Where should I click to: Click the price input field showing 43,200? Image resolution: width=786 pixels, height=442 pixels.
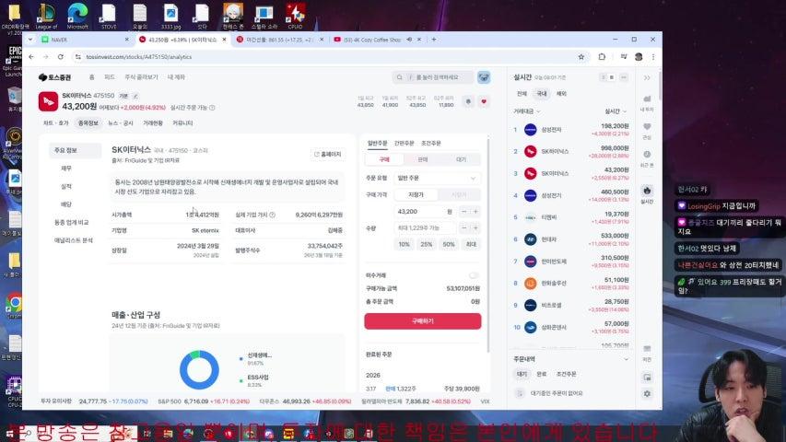click(425, 212)
